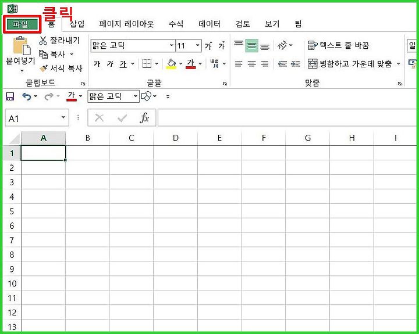
Task: Open the 팀 tab
Action: [x=298, y=24]
